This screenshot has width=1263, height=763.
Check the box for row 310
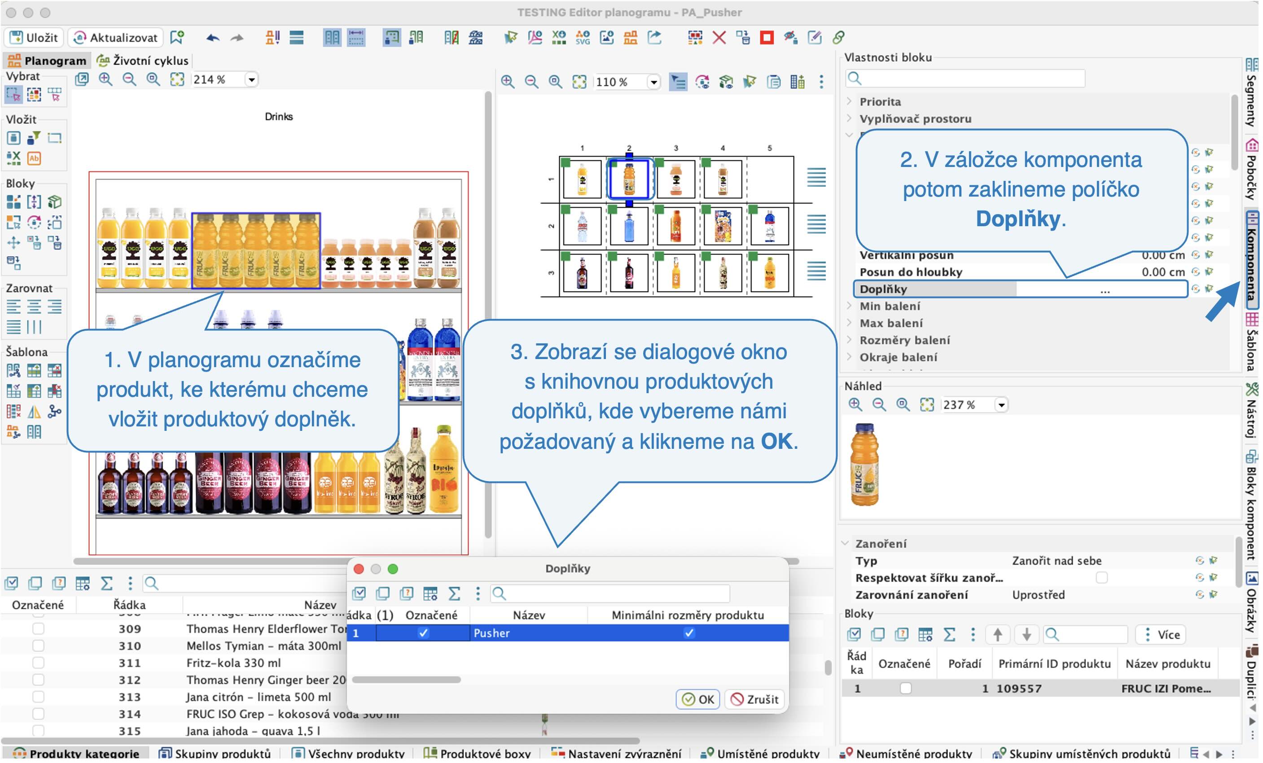[x=38, y=646]
